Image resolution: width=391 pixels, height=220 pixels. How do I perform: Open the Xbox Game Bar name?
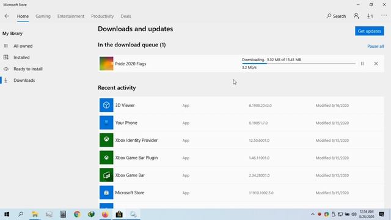pyautogui.click(x=130, y=175)
